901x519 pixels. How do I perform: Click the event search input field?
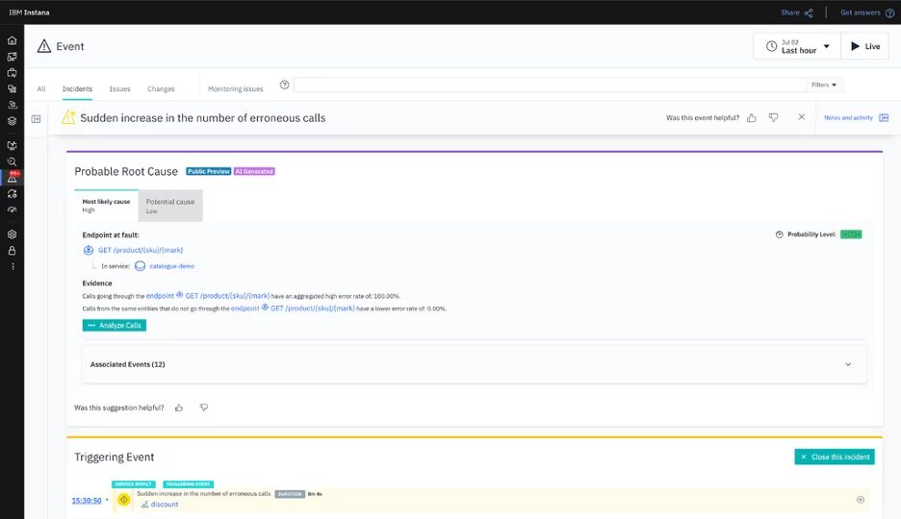tap(549, 85)
